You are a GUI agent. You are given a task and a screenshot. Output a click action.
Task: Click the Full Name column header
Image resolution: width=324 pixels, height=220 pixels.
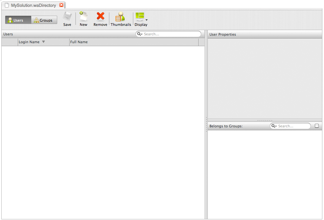[131, 42]
